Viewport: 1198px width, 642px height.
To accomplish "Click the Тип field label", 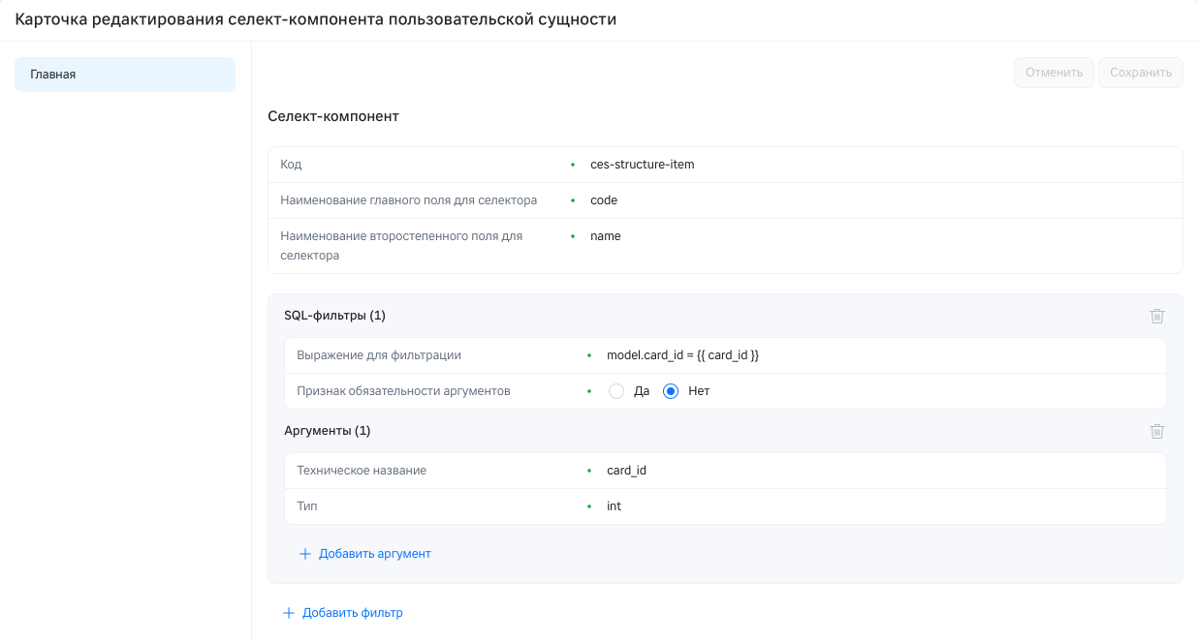I will (x=306, y=506).
